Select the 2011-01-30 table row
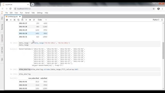 33,33
